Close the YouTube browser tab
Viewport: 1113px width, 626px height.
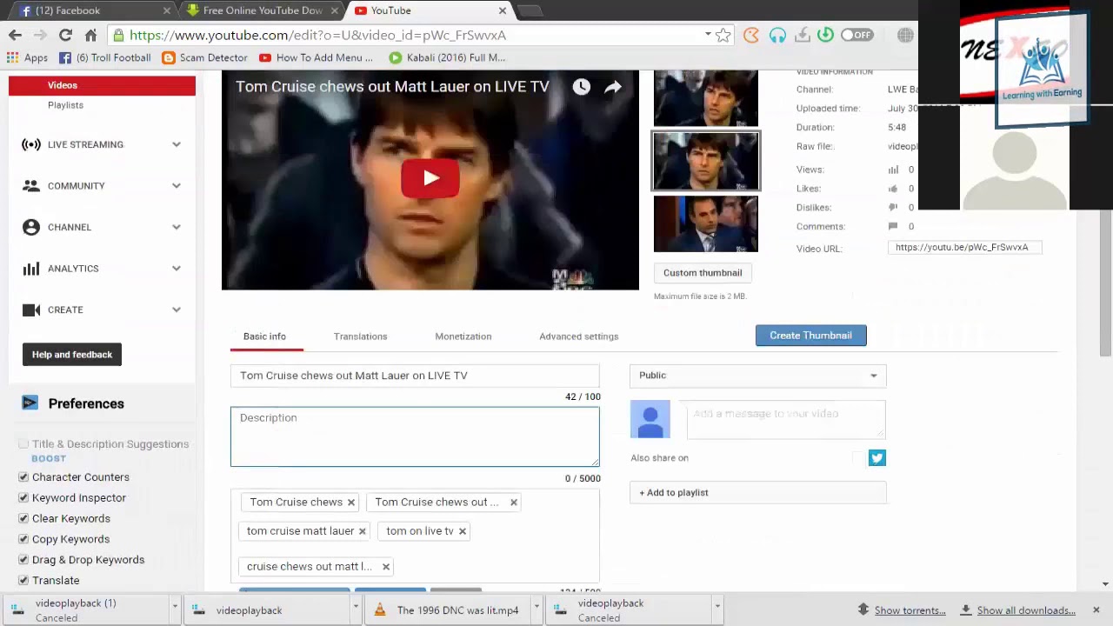(x=502, y=10)
